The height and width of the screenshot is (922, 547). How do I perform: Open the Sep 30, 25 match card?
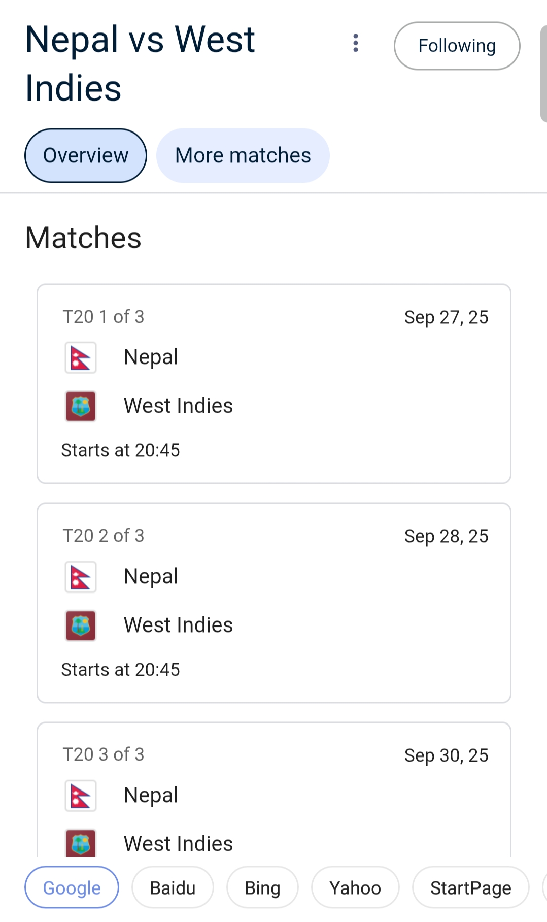(274, 789)
